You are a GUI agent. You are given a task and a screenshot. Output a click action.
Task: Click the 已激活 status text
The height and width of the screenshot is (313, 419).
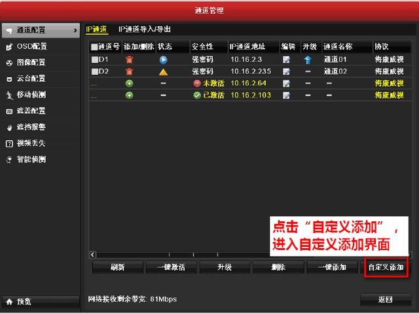[x=213, y=95]
